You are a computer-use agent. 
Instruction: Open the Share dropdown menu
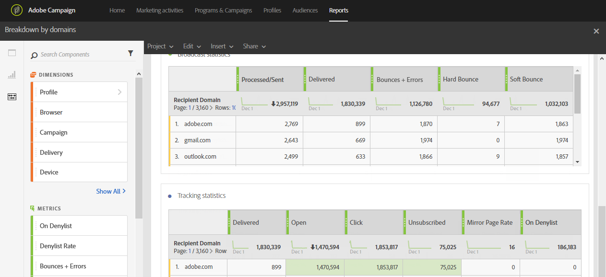(254, 46)
